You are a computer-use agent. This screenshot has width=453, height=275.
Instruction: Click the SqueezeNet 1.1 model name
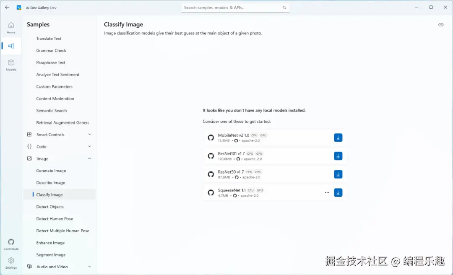pyautogui.click(x=232, y=190)
